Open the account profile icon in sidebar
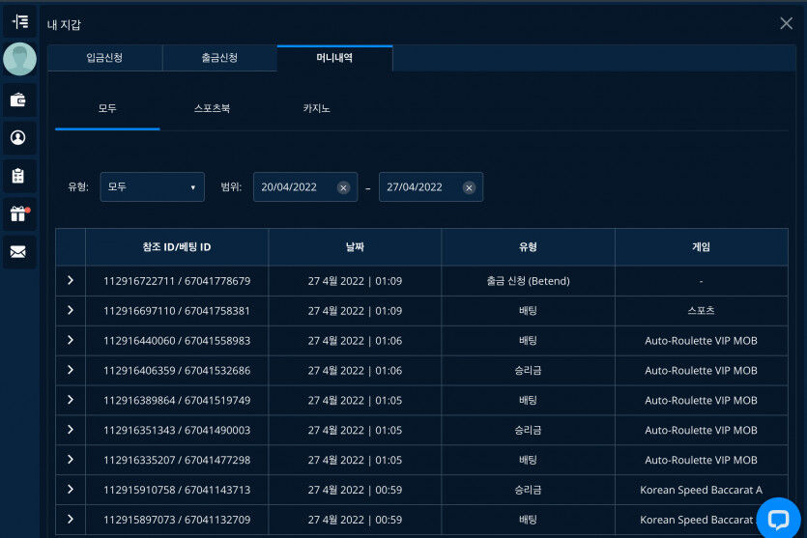This screenshot has height=538, width=807. 18,137
